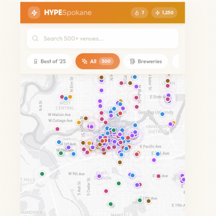The width and height of the screenshot is (216, 216).
Task: Open lone pink marker west of N Maple St
Action: coord(57,129)
